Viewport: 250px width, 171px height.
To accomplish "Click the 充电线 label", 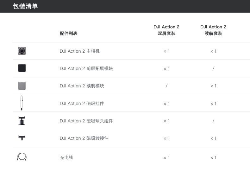I will pyautogui.click(x=66, y=157).
